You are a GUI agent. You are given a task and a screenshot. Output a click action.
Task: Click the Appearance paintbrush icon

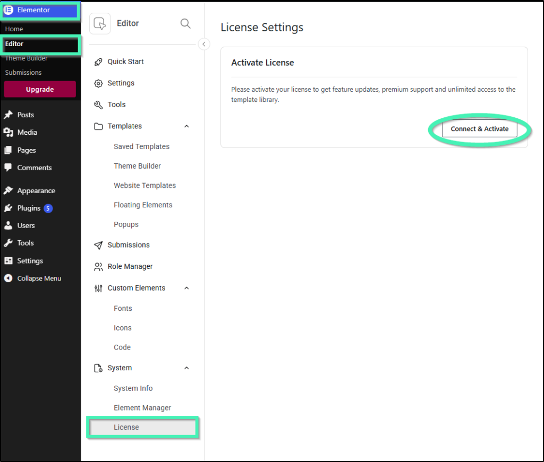click(8, 190)
